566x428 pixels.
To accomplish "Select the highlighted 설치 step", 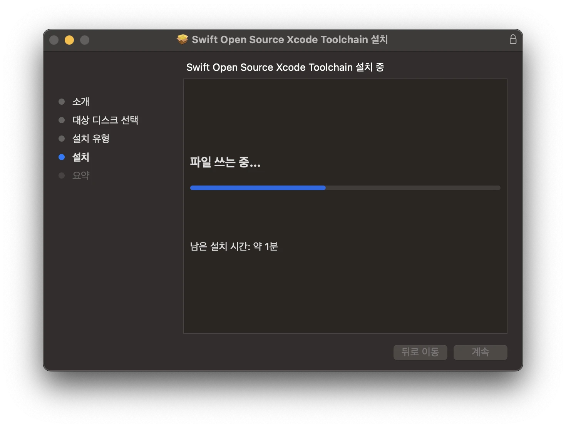I will 81,157.
